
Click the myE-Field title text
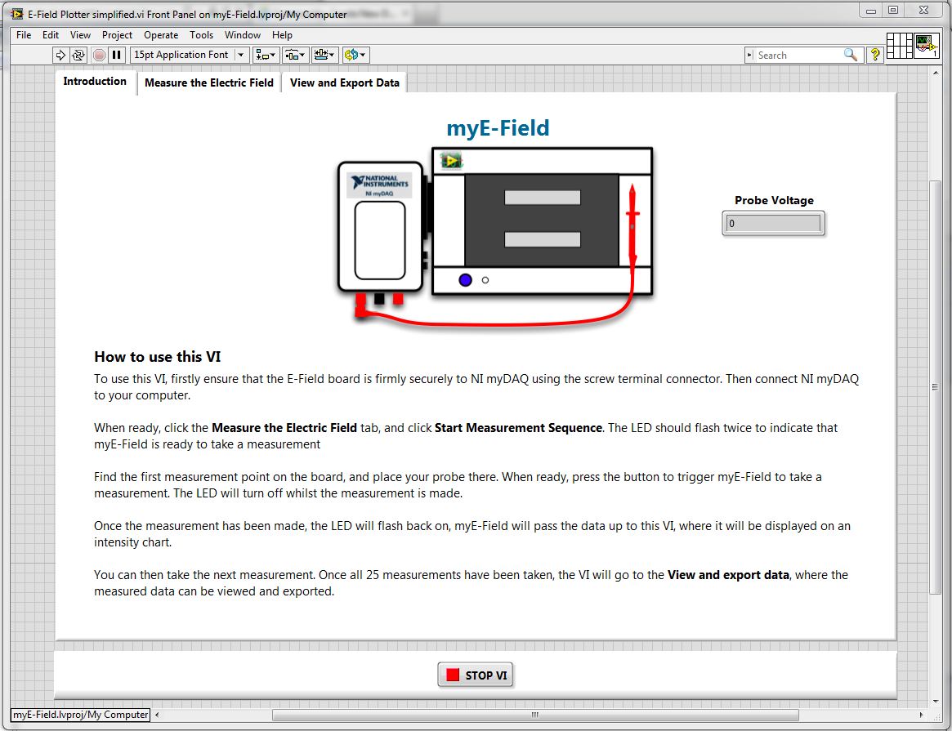(x=498, y=128)
